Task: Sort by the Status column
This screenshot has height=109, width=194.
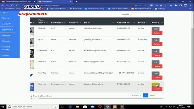Action: (x=143, y=23)
